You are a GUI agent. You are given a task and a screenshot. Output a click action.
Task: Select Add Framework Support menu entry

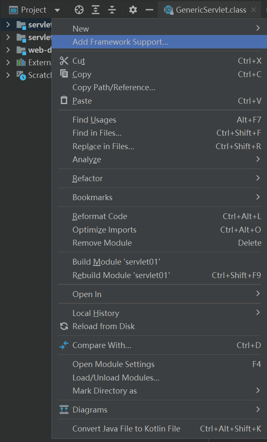pyautogui.click(x=120, y=42)
